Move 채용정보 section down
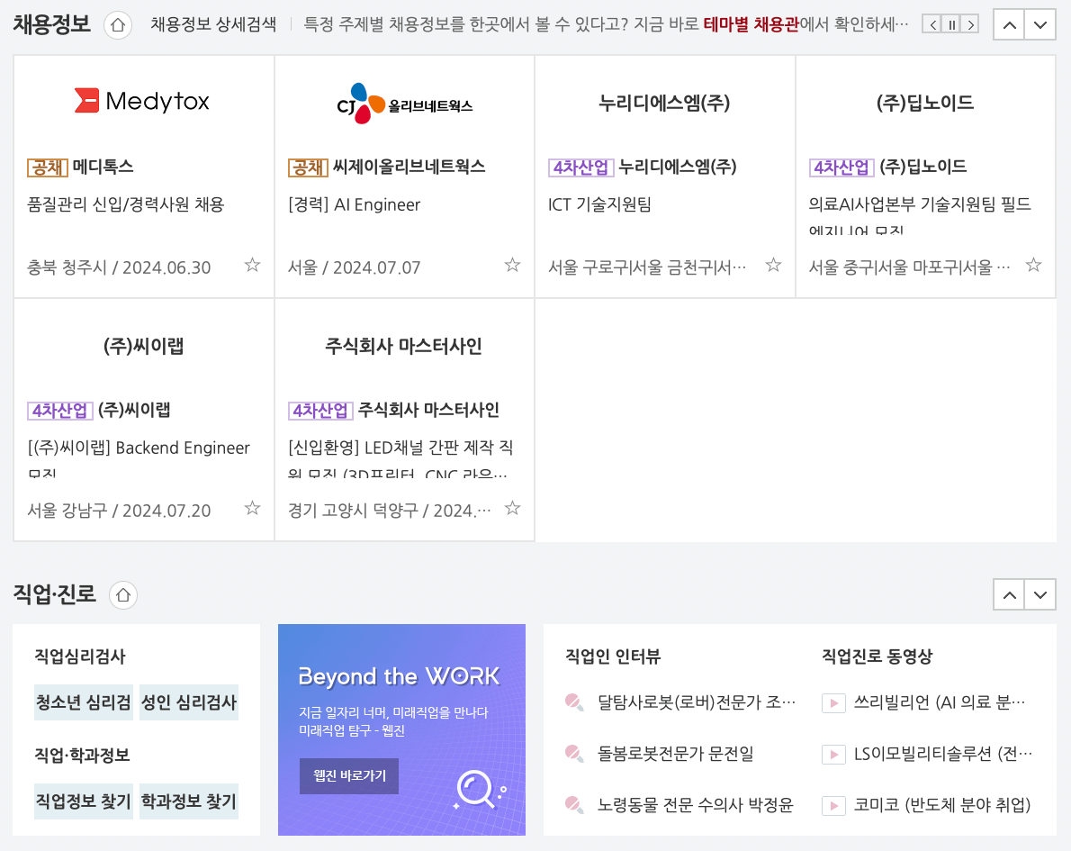Viewport: 1071px width, 851px height. pyautogui.click(x=1040, y=25)
